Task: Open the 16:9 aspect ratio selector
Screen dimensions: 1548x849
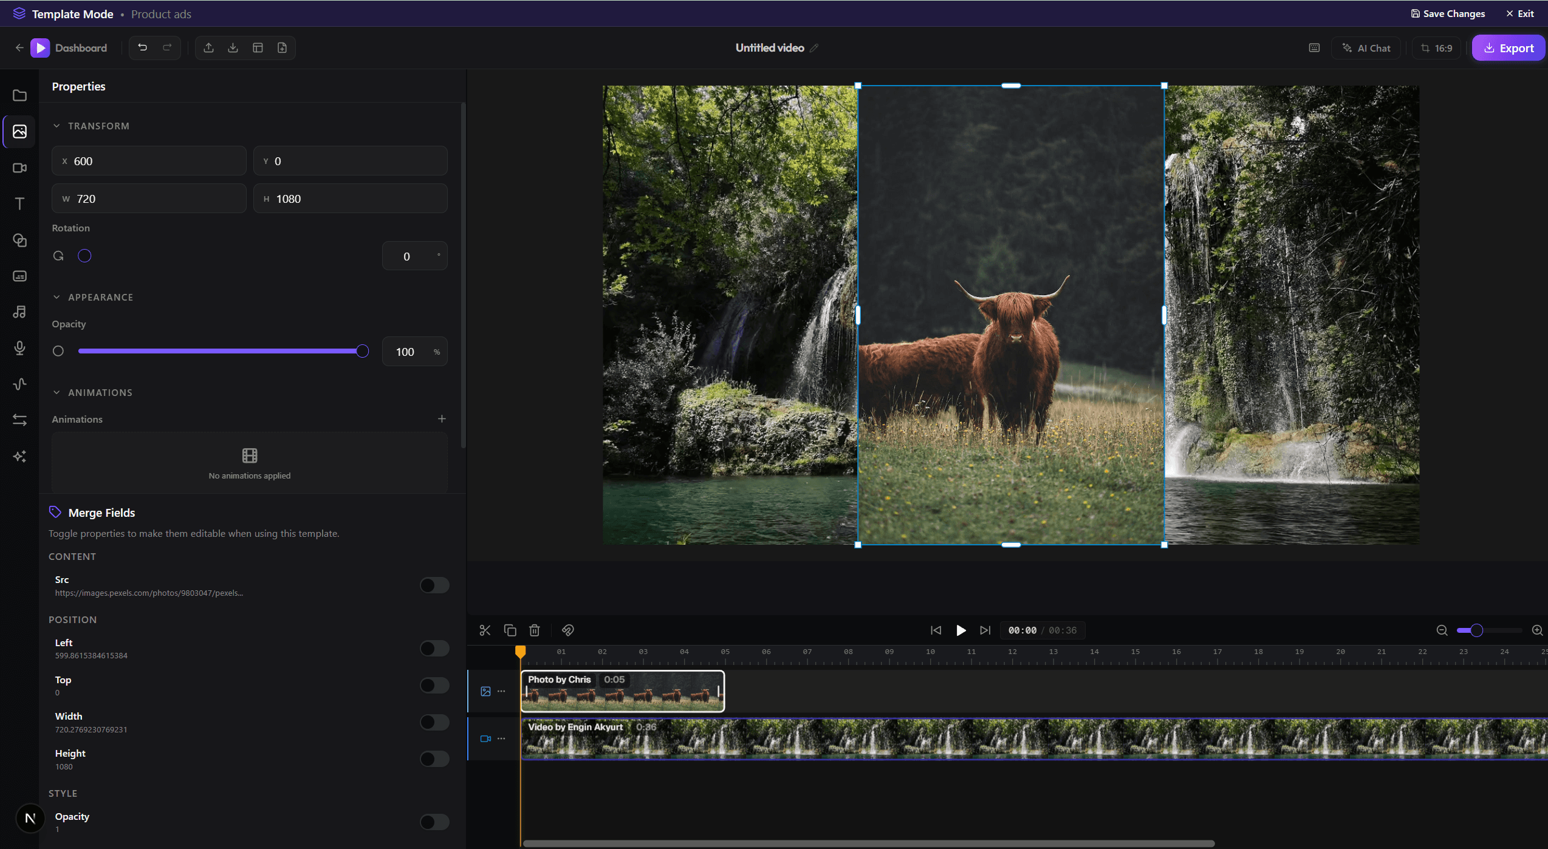Action: coord(1436,47)
